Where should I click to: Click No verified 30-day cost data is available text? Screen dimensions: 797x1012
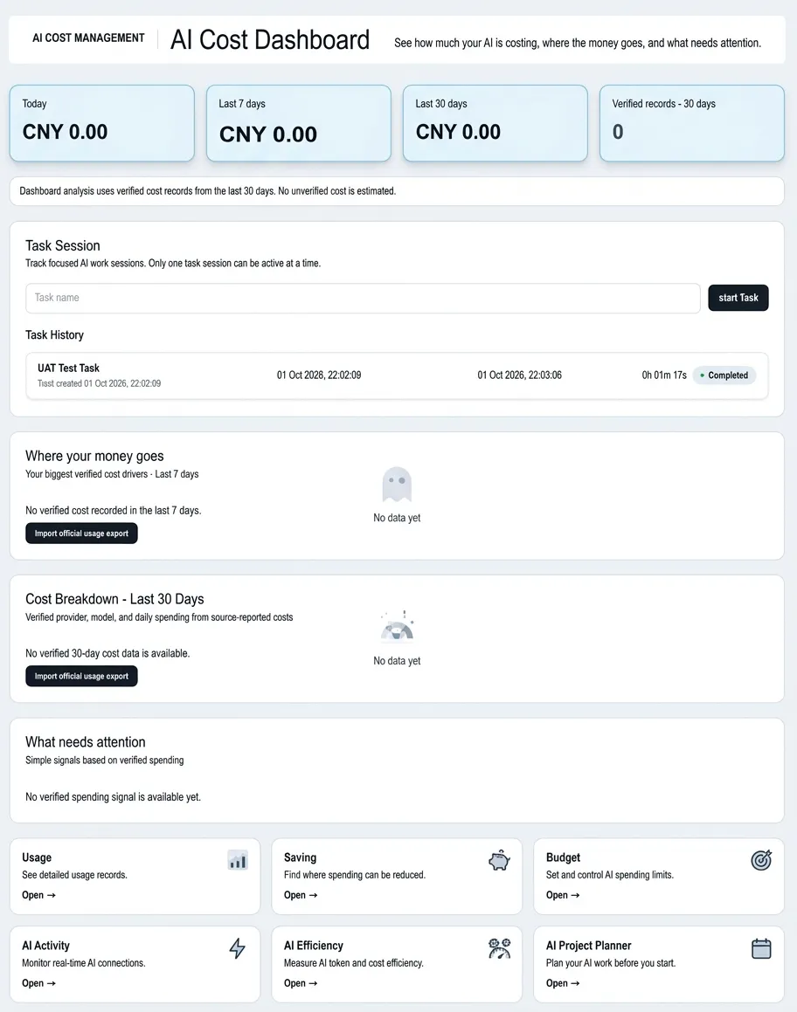point(107,653)
